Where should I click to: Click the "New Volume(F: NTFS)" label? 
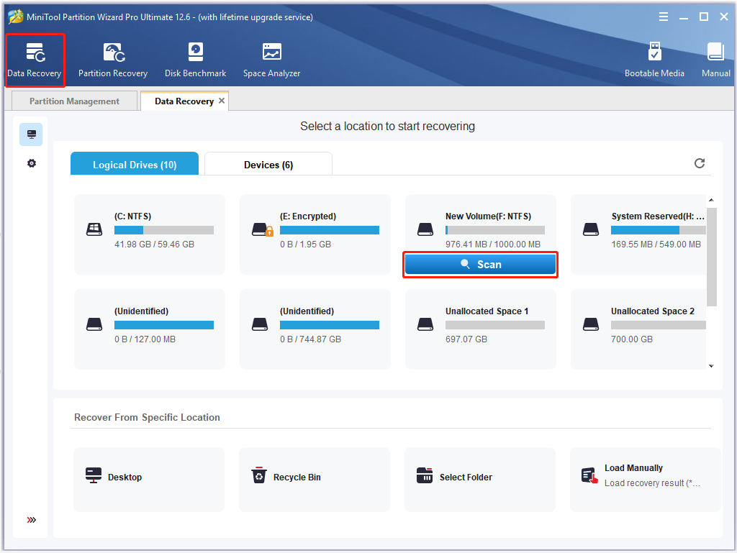[x=489, y=216]
